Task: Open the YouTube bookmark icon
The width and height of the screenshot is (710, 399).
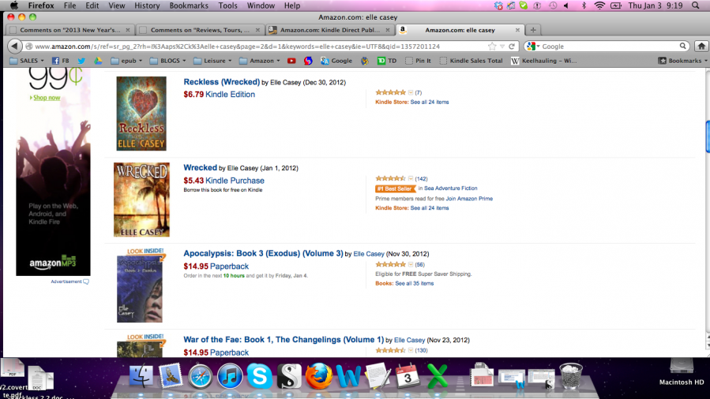Action: (x=291, y=61)
